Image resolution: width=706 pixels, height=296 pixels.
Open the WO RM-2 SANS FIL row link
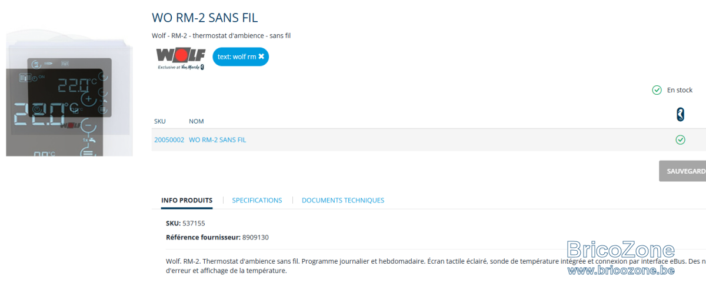point(217,140)
